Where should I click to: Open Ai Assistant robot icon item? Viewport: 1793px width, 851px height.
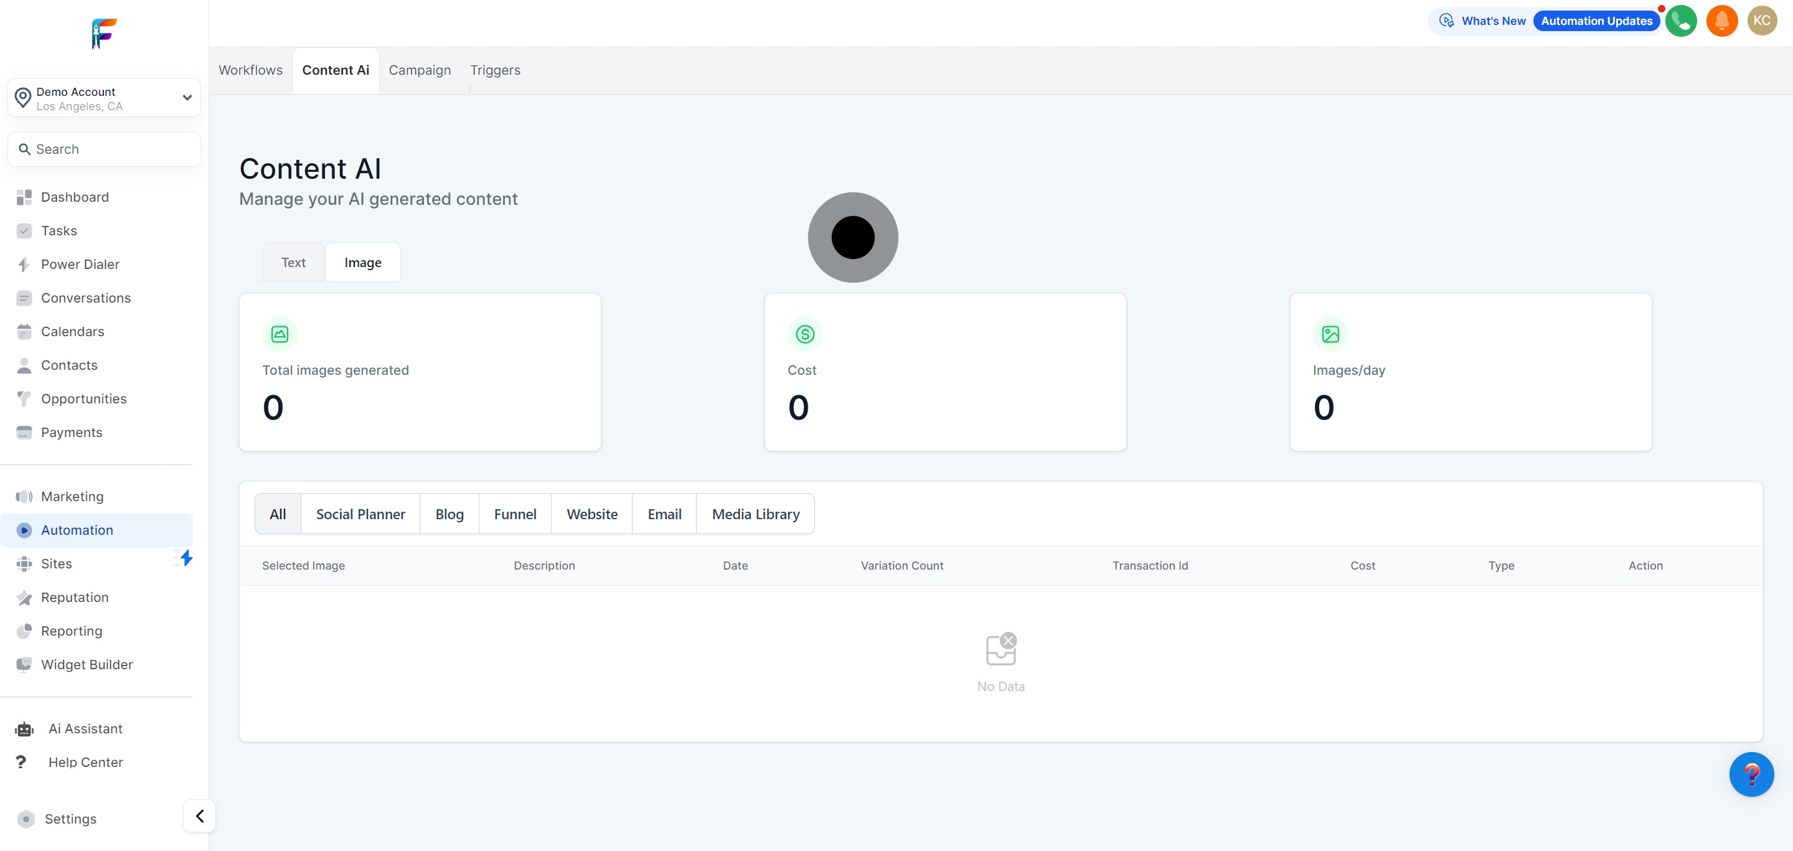tap(24, 728)
